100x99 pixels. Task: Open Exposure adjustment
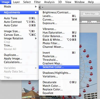click(59, 23)
